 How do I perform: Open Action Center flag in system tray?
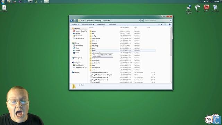207,1
